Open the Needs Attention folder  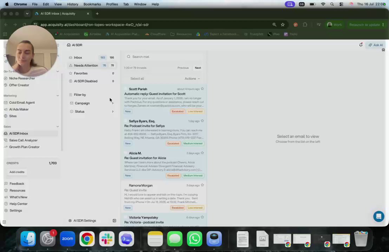pos(92,65)
